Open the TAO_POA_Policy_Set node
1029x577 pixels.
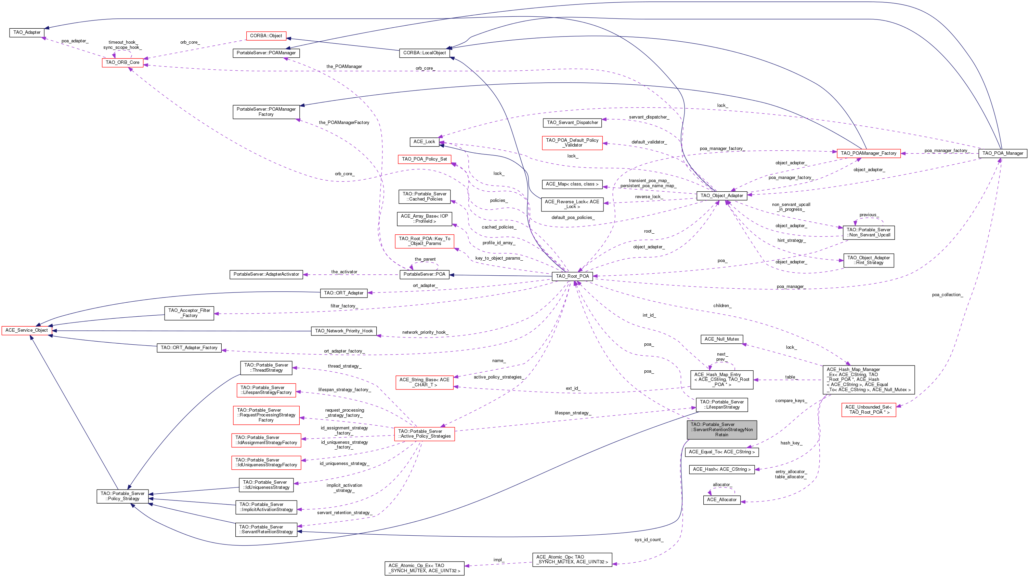(424, 159)
